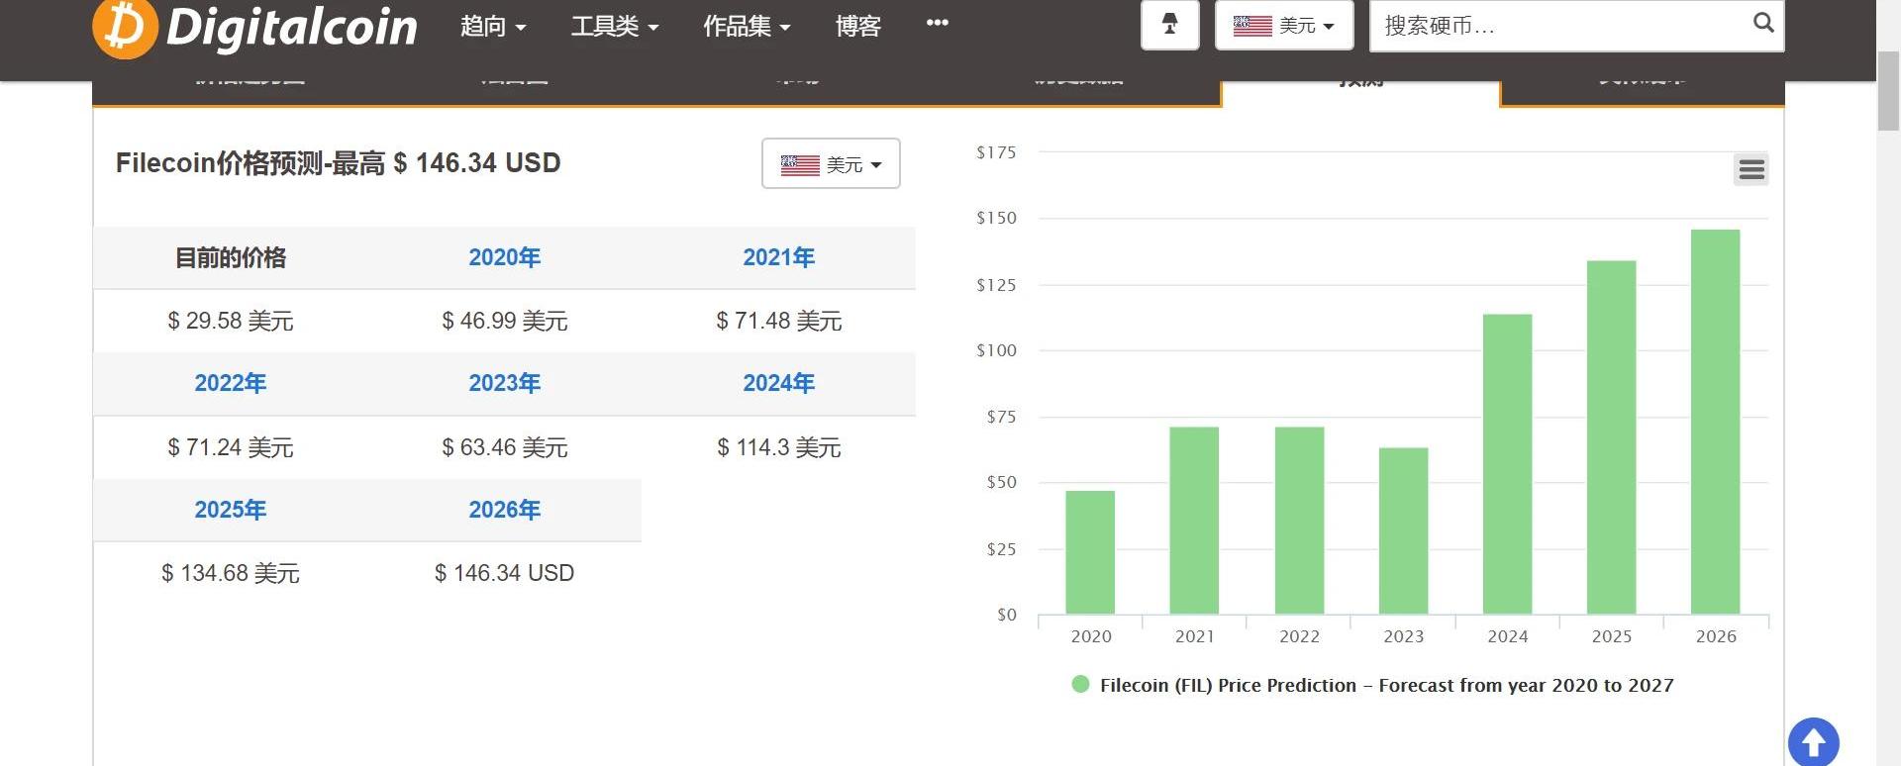Toggle the lamp night mode button

point(1169,25)
